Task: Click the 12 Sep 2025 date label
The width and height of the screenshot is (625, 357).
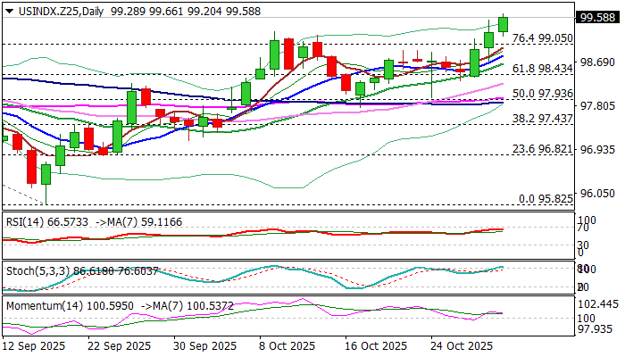Action: point(34,346)
